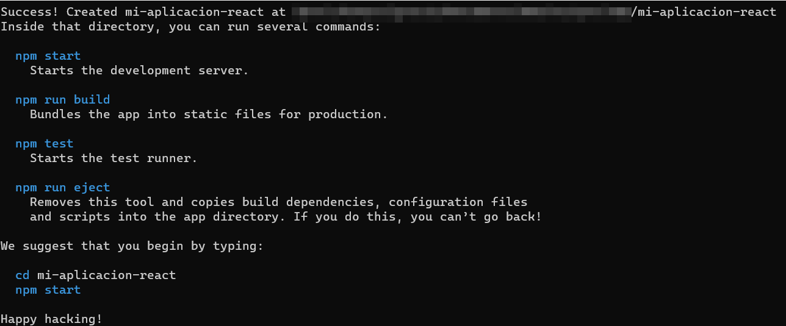This screenshot has width=786, height=326.
Task: Click the 'Happy hacking!' line
Action: coord(52,319)
